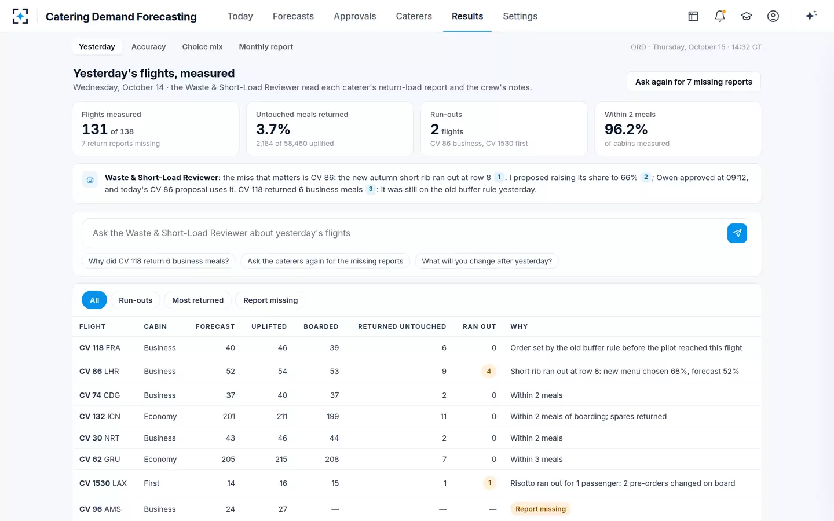834x521 pixels.
Task: Click the RAN OUT column header
Action: (480, 326)
